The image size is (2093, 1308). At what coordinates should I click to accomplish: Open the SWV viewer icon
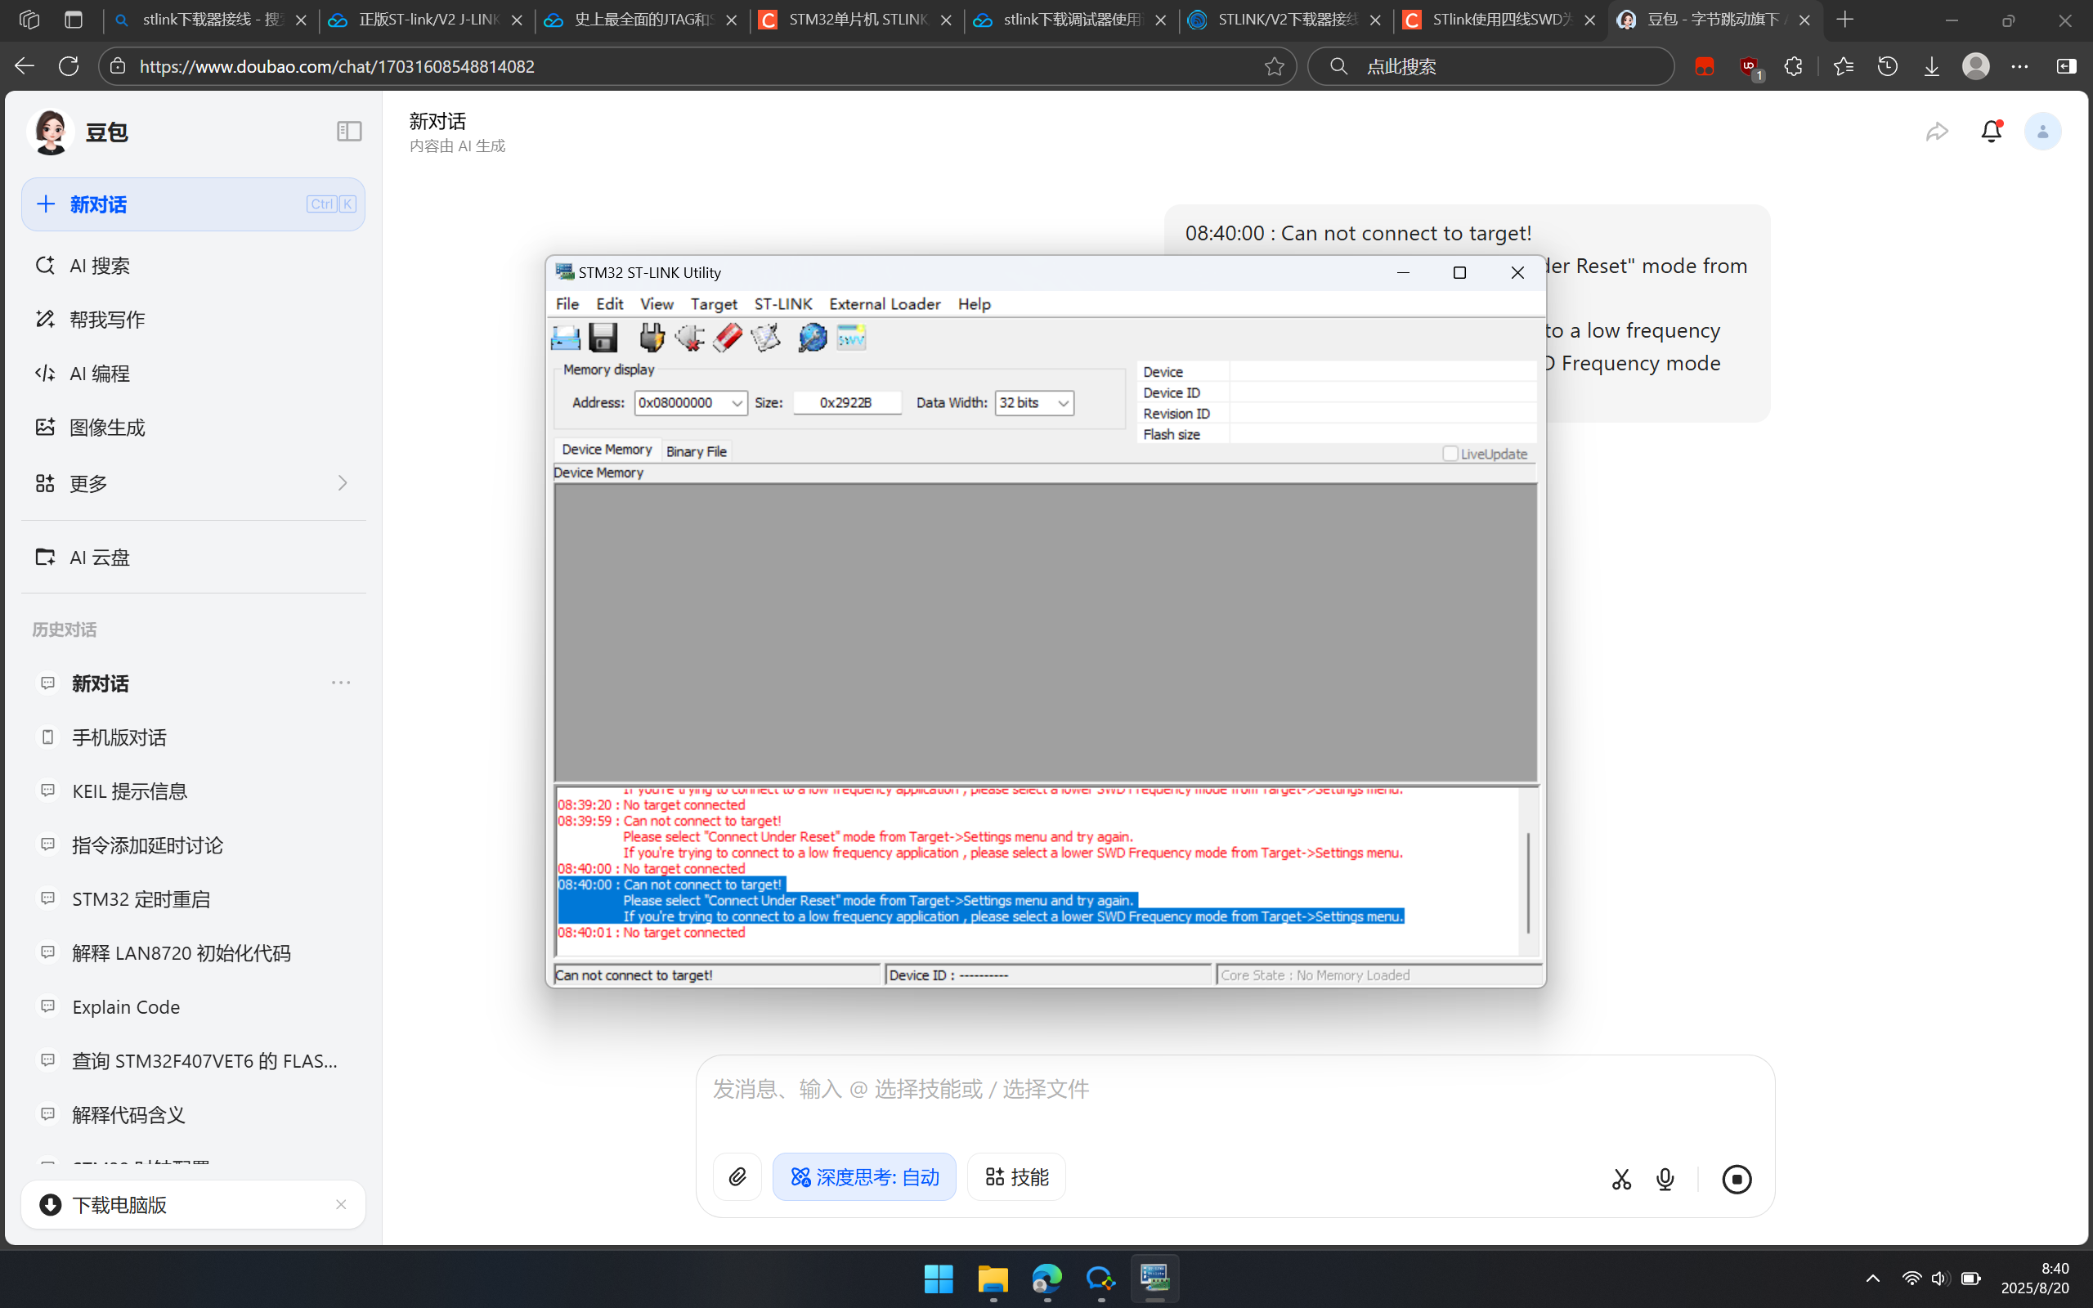(851, 338)
